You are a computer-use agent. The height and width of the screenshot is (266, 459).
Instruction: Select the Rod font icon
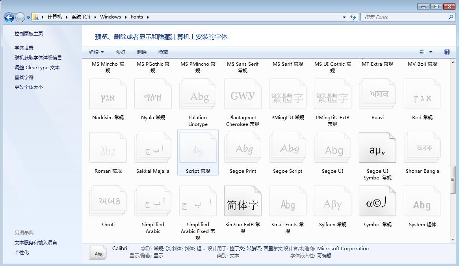(x=422, y=94)
